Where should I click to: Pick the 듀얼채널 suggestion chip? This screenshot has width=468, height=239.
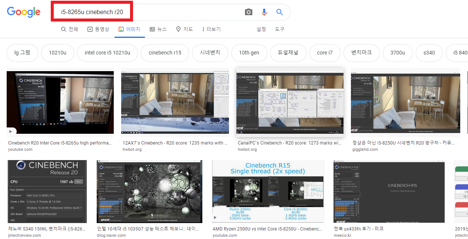click(288, 53)
